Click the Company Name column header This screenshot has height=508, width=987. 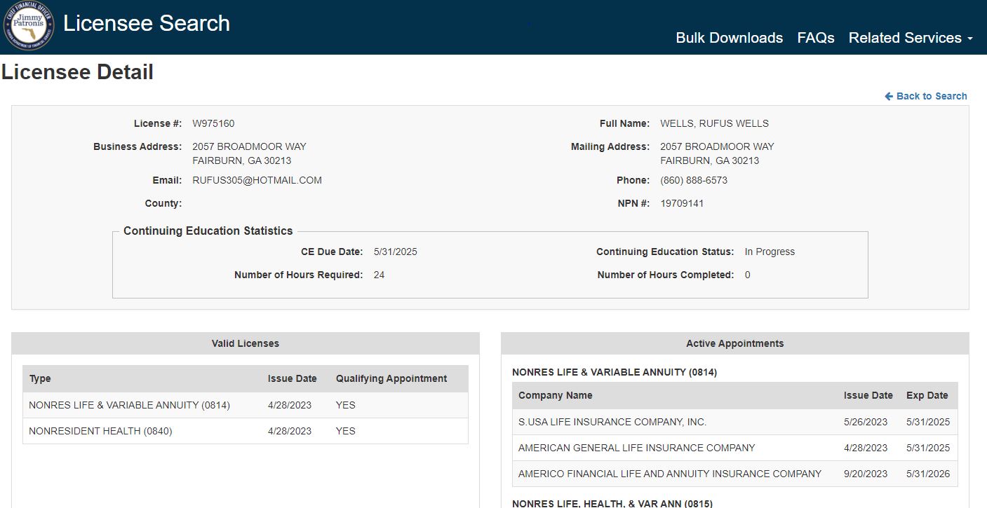tap(555, 395)
